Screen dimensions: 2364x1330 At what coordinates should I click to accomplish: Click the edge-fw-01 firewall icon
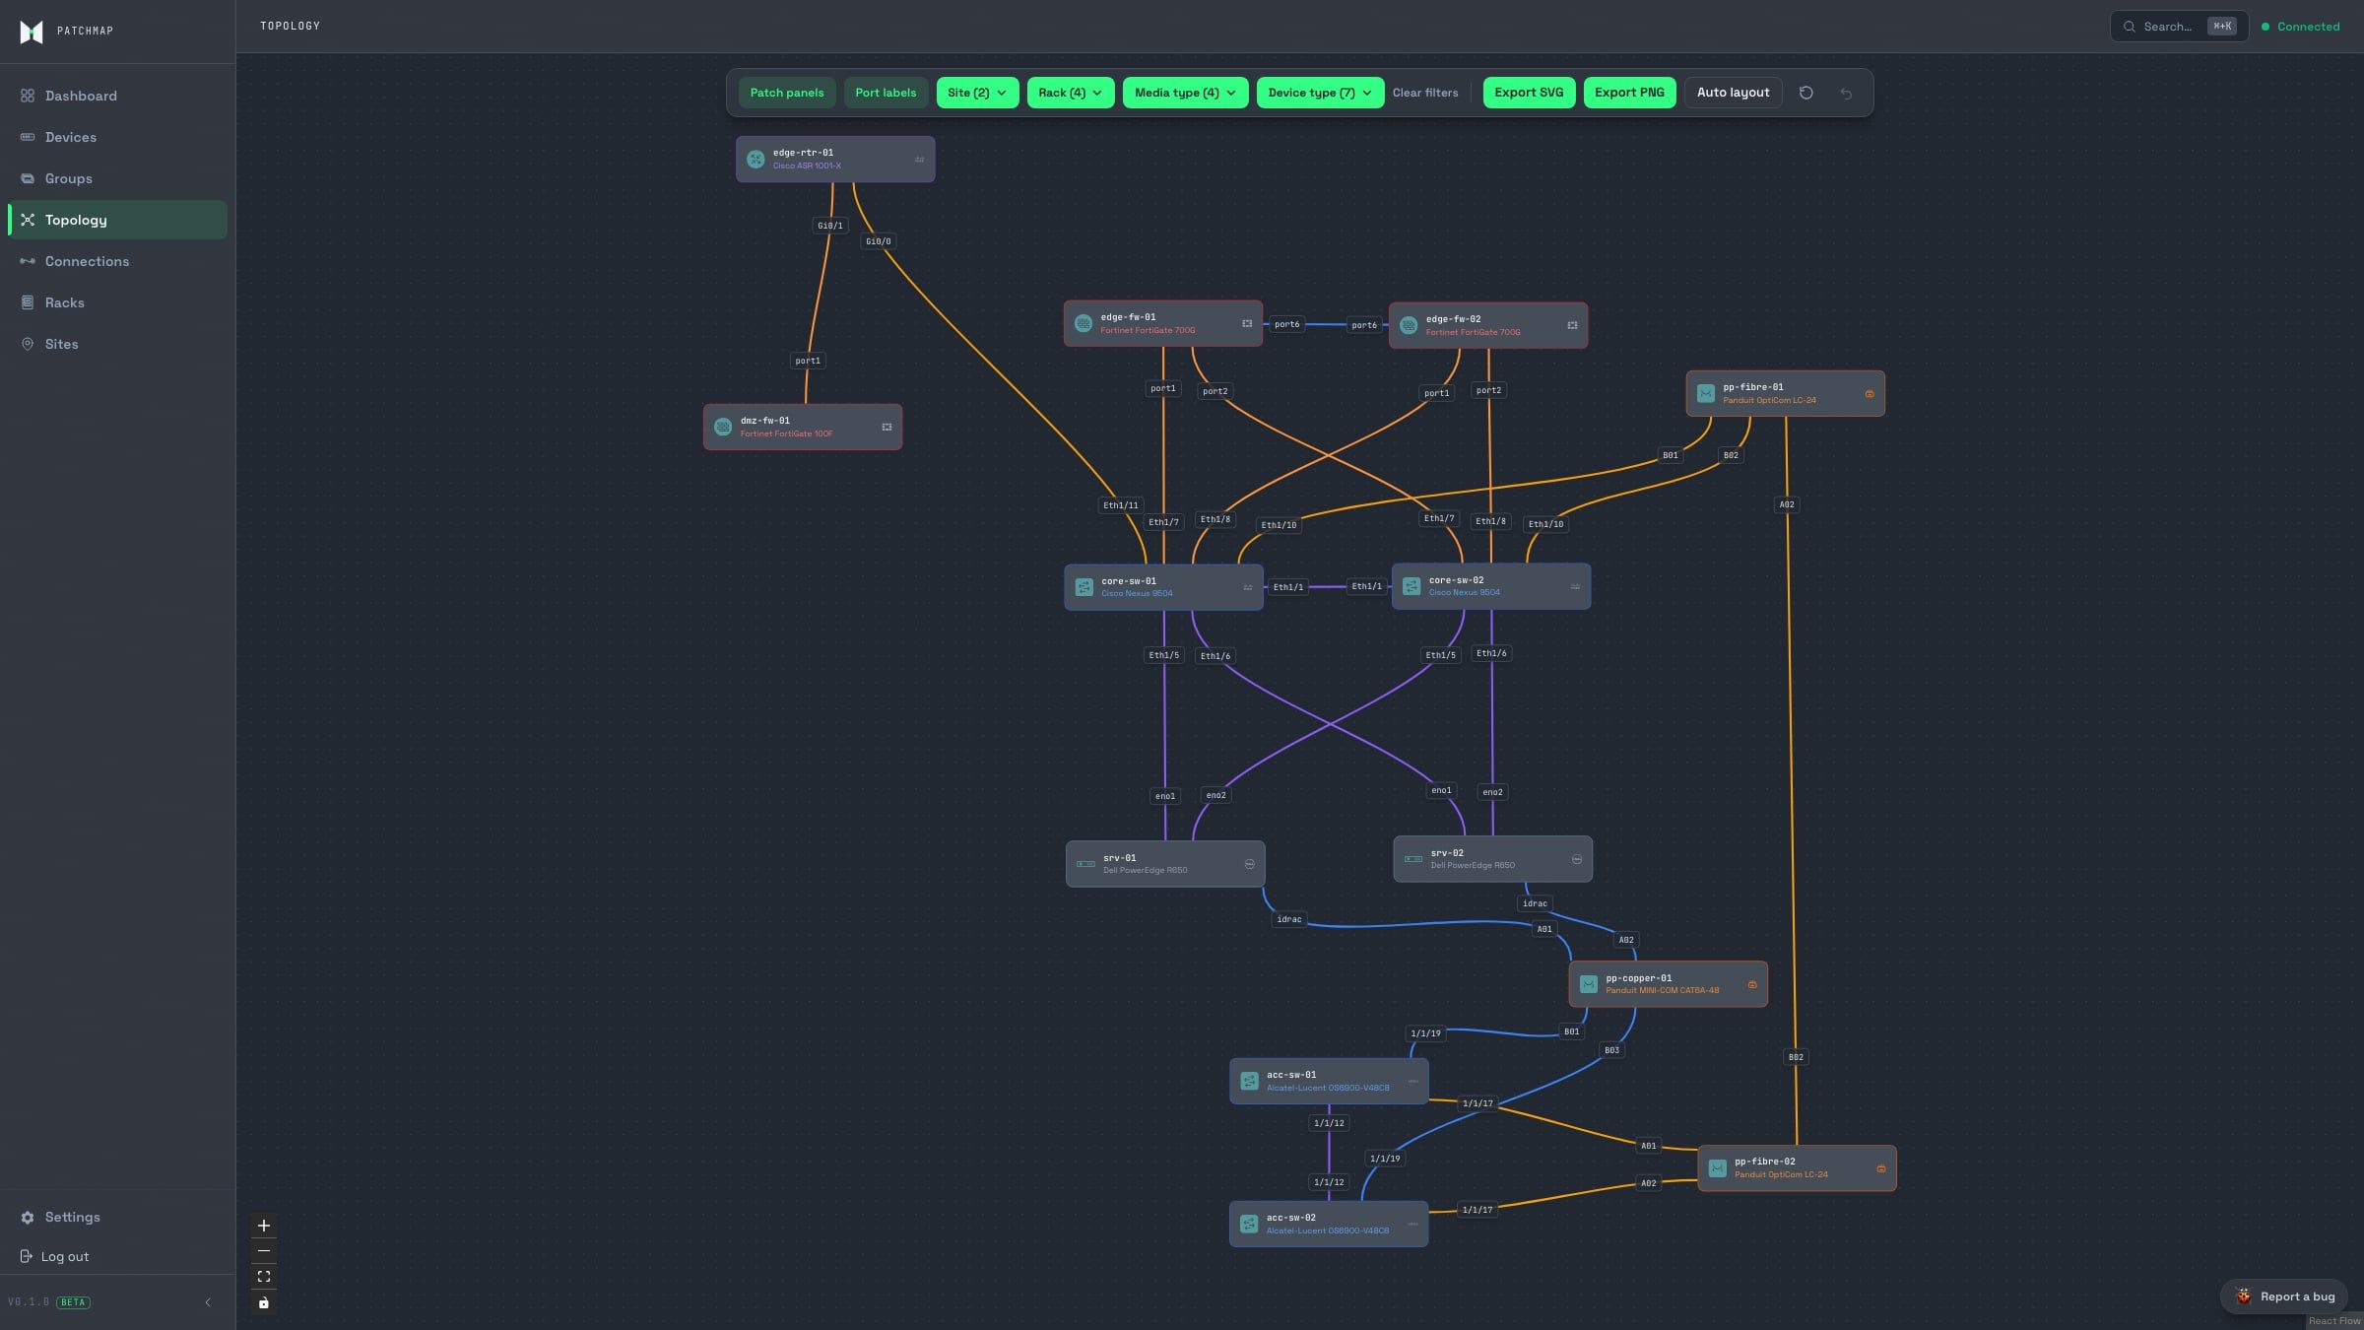pos(1083,323)
